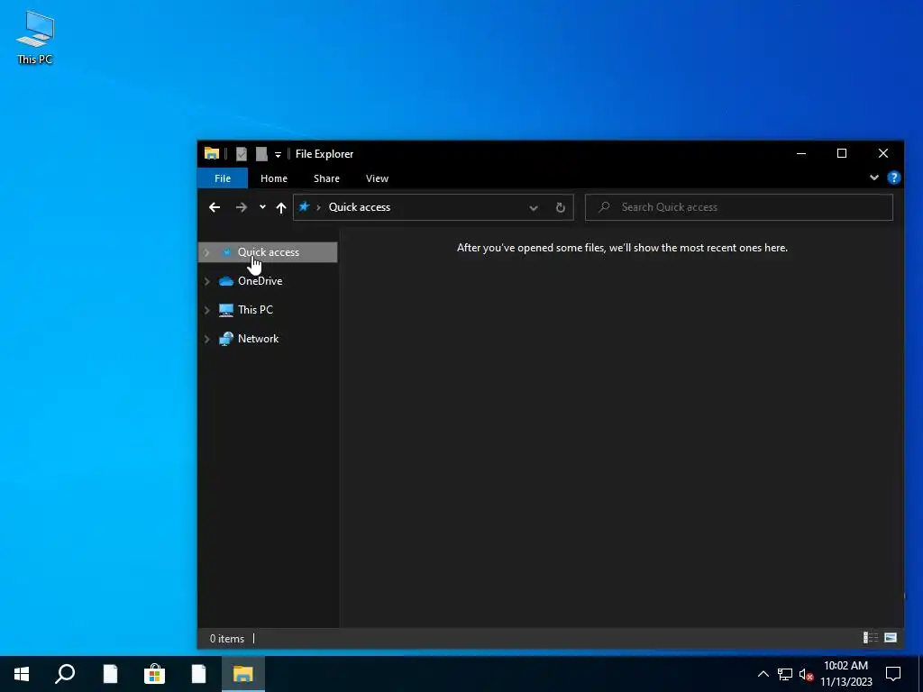Click the search magnifier icon in Explorer
The image size is (923, 692).
[604, 207]
